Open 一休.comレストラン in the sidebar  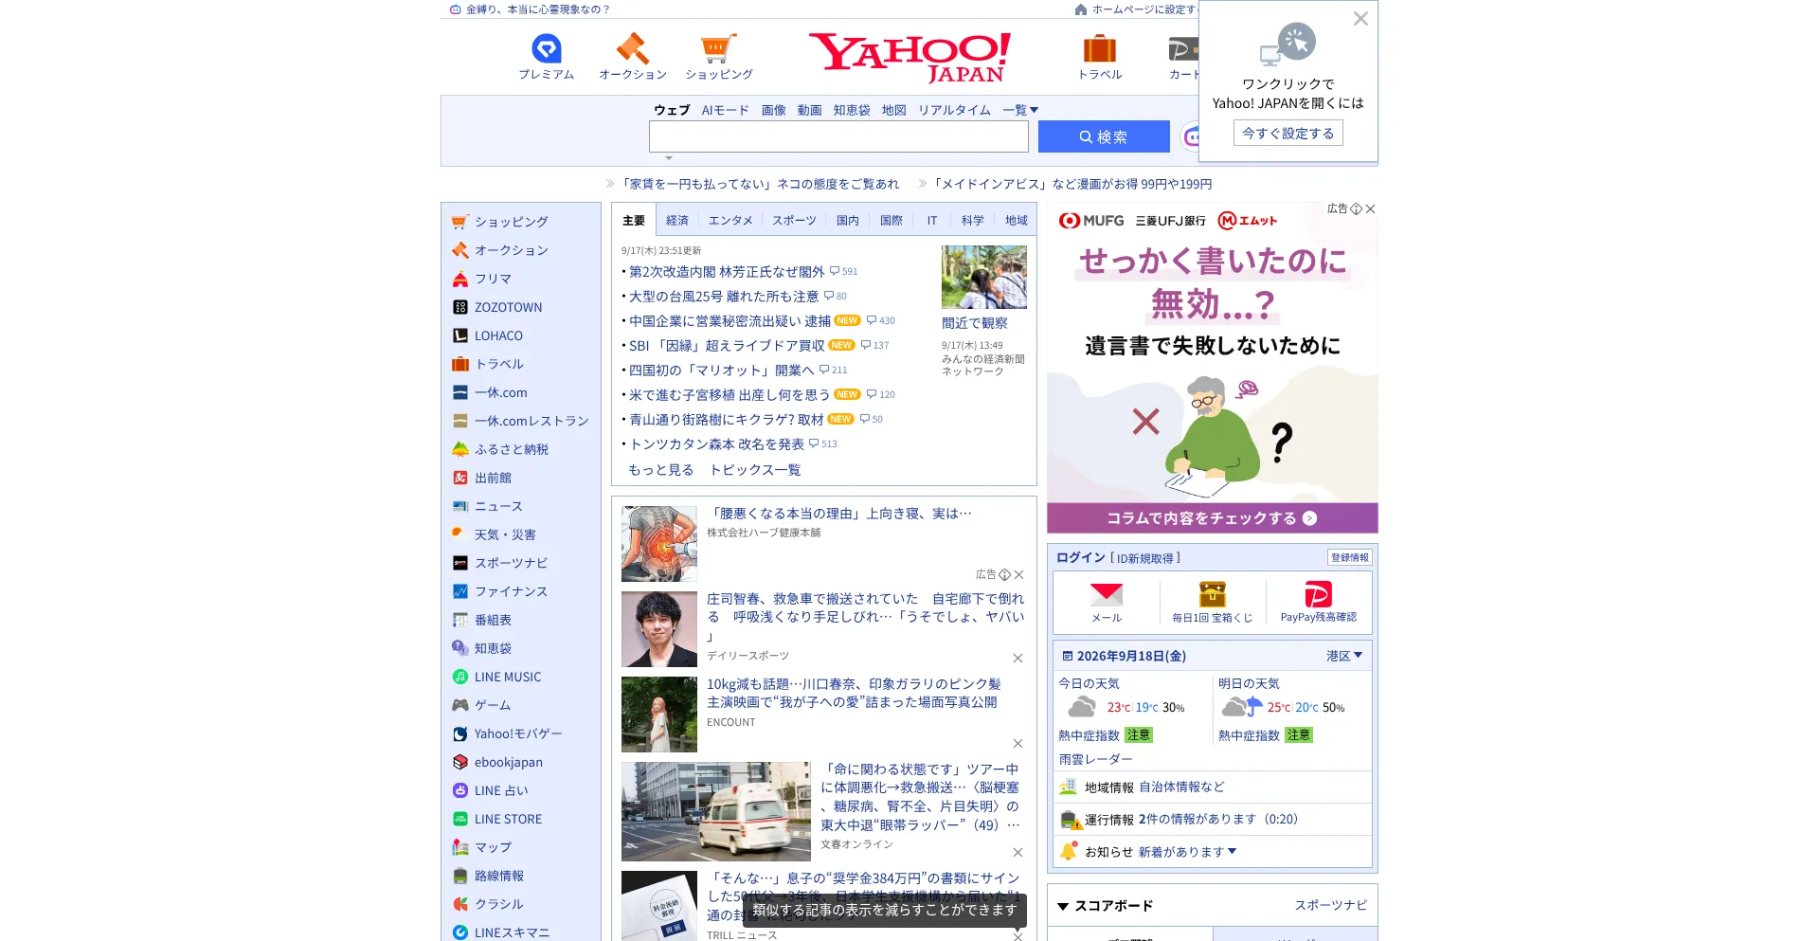pyautogui.click(x=531, y=421)
